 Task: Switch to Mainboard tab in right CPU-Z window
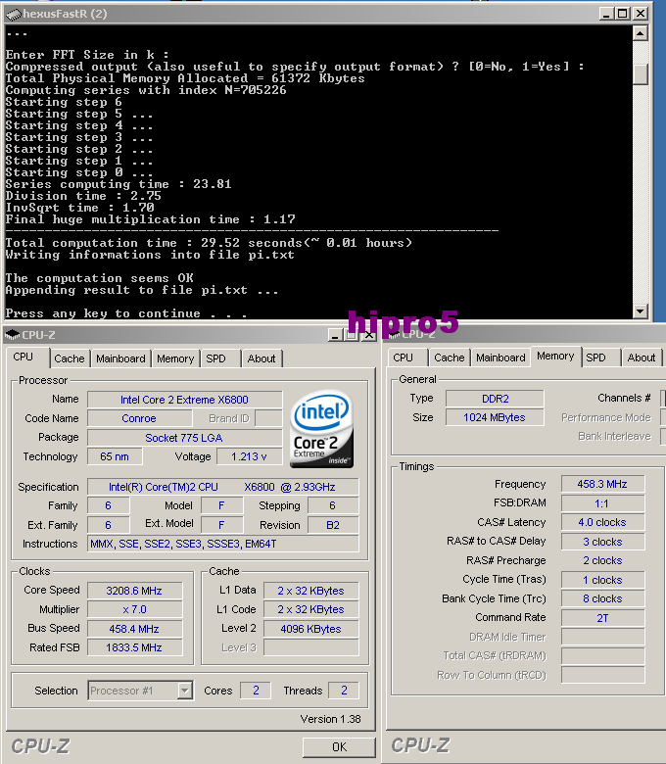[x=500, y=358]
